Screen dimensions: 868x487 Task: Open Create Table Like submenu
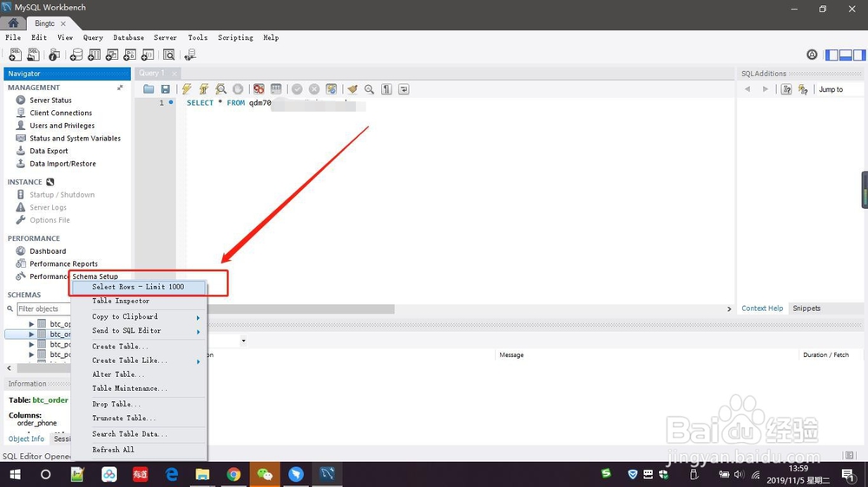(139, 360)
